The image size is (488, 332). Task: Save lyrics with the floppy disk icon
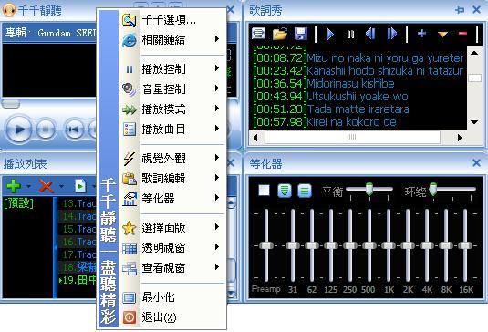point(301,34)
